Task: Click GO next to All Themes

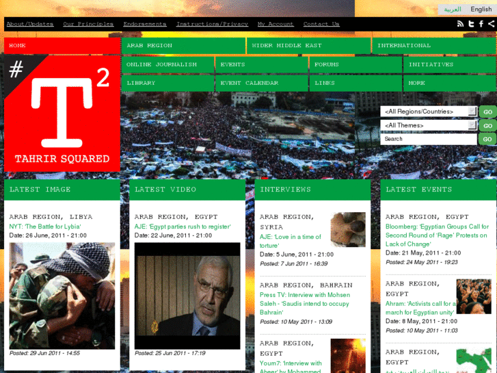Action: (487, 126)
